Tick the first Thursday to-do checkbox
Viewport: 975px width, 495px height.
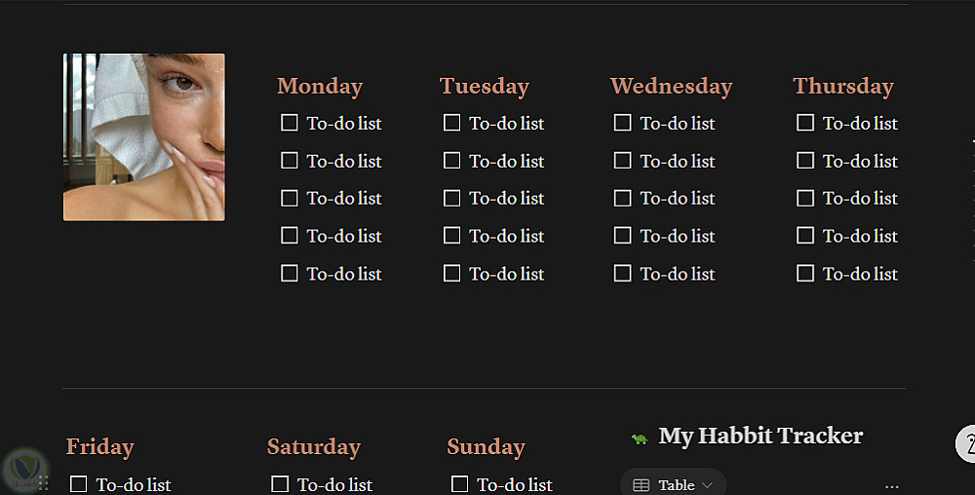click(805, 123)
